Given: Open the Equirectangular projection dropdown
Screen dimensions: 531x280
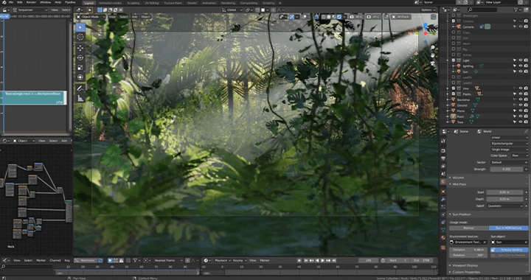Looking at the screenshot, I should point(509,144).
